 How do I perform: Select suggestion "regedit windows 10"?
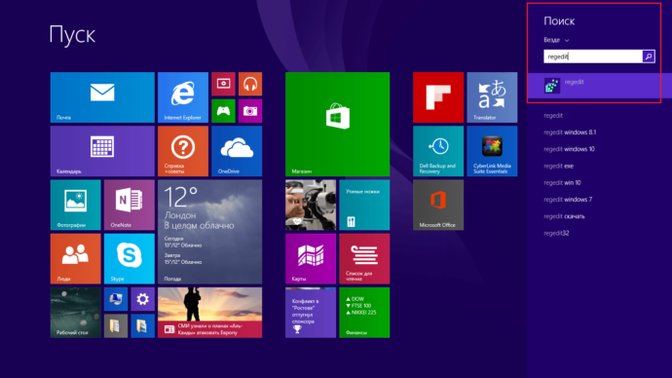[x=569, y=149]
